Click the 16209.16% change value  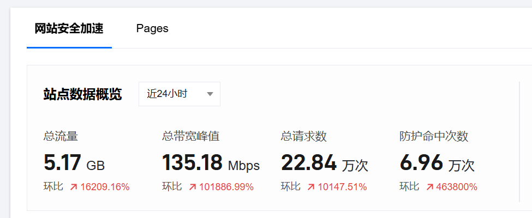[105, 187]
